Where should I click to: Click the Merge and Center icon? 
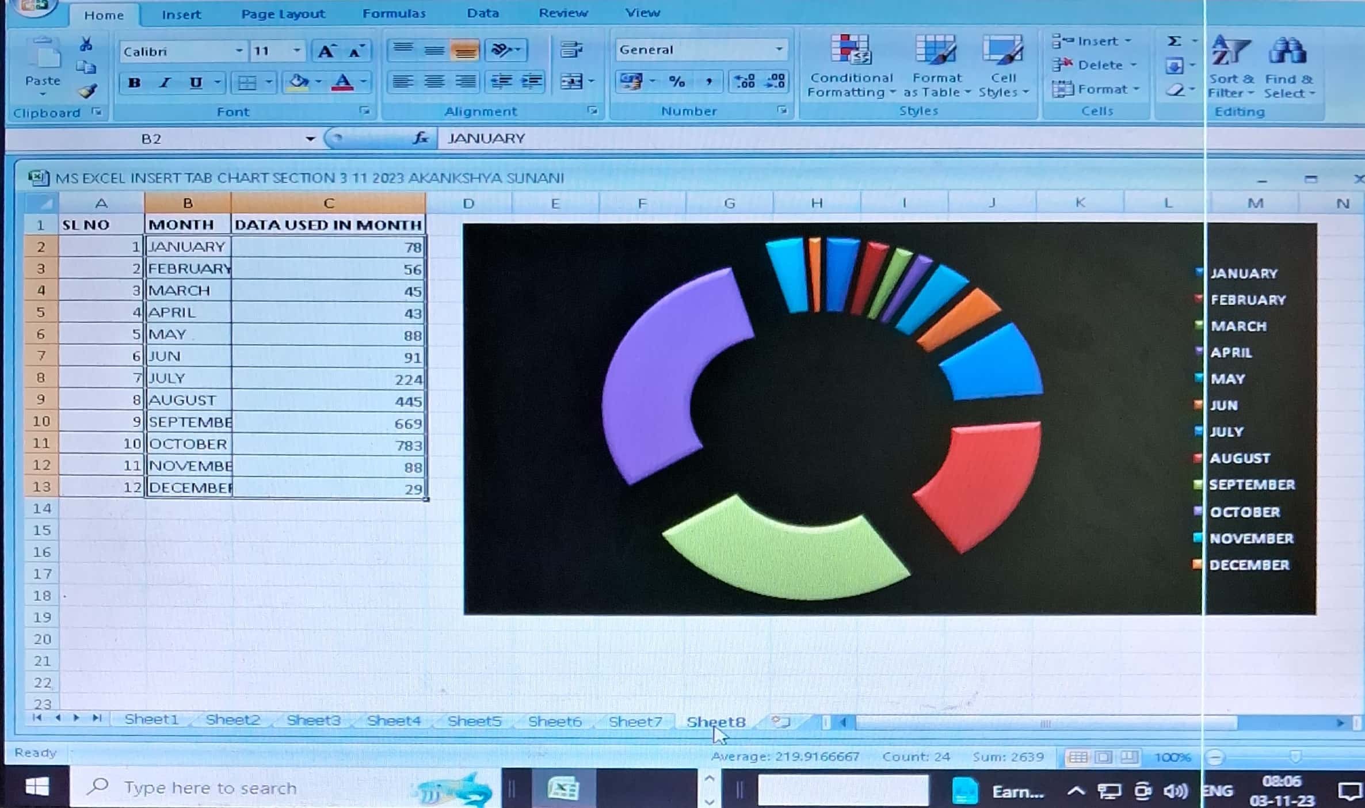click(x=572, y=82)
